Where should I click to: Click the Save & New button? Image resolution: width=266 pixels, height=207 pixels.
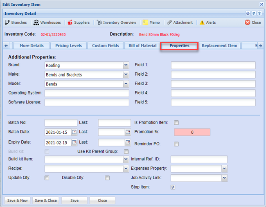[x=17, y=200]
